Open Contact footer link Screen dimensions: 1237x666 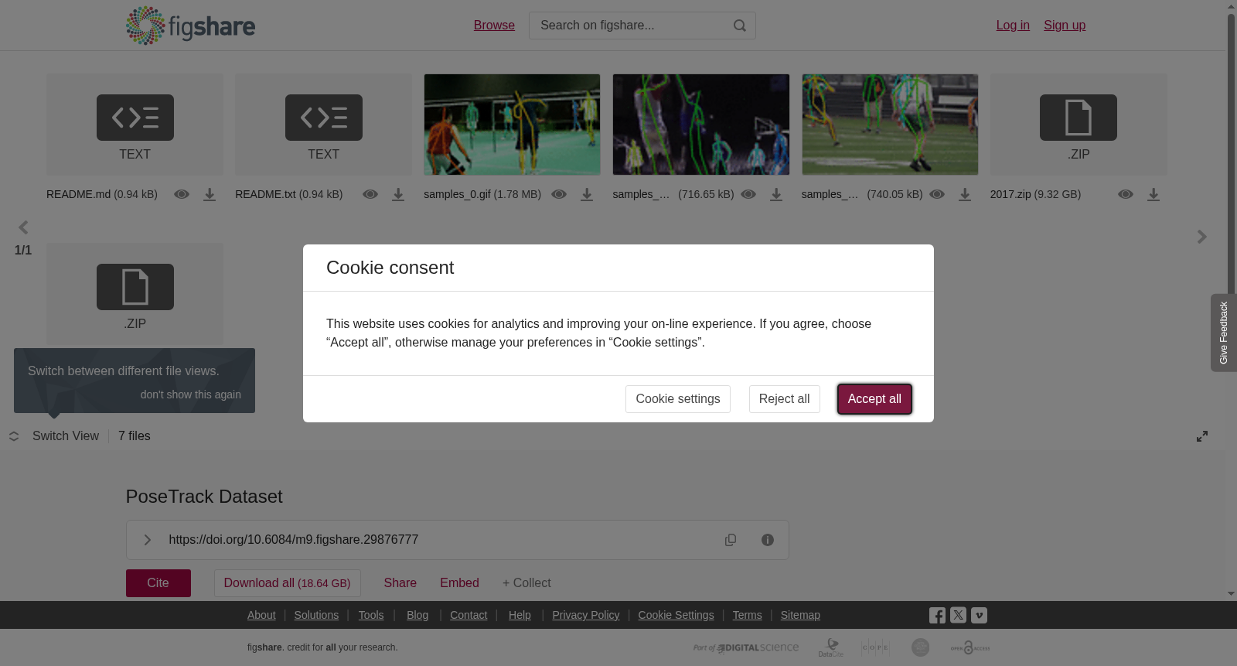tap(469, 615)
